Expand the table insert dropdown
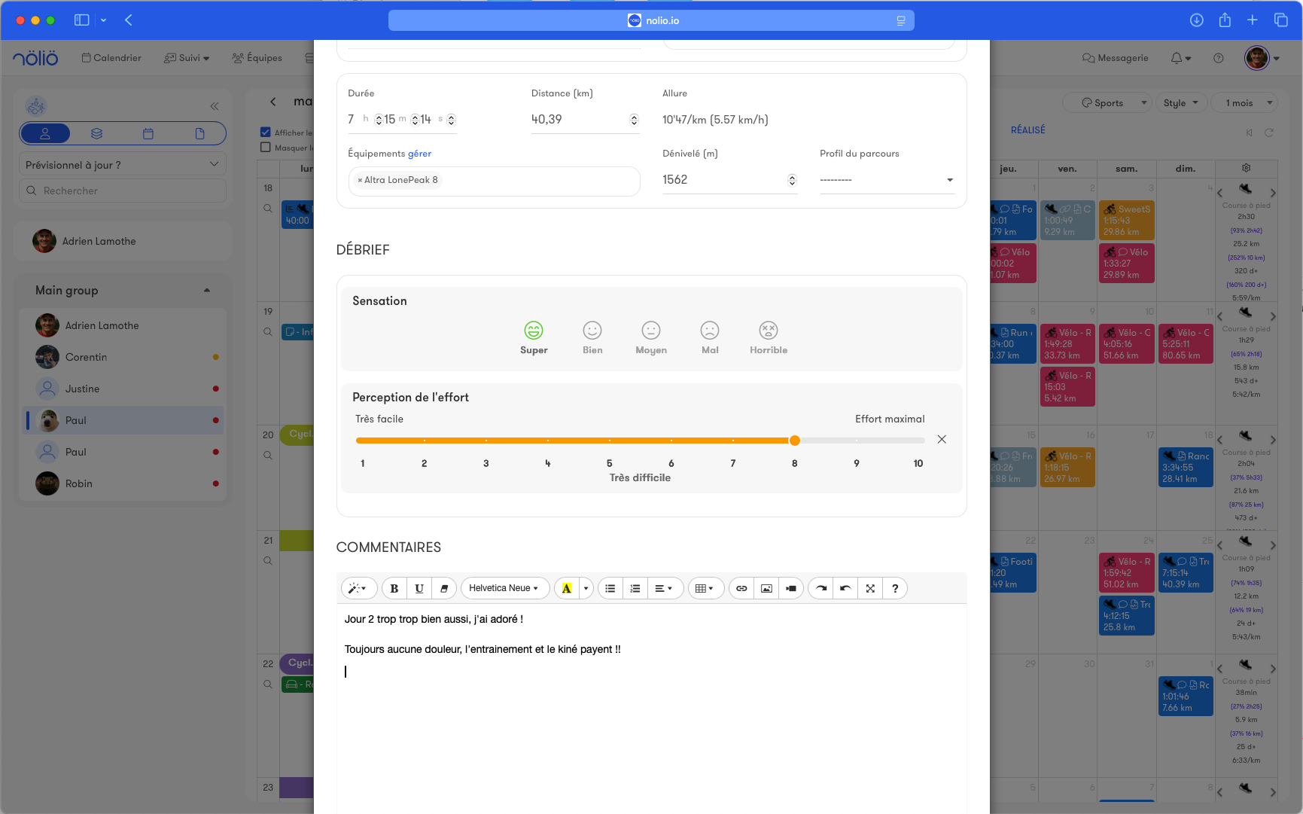The width and height of the screenshot is (1303, 814). point(705,589)
